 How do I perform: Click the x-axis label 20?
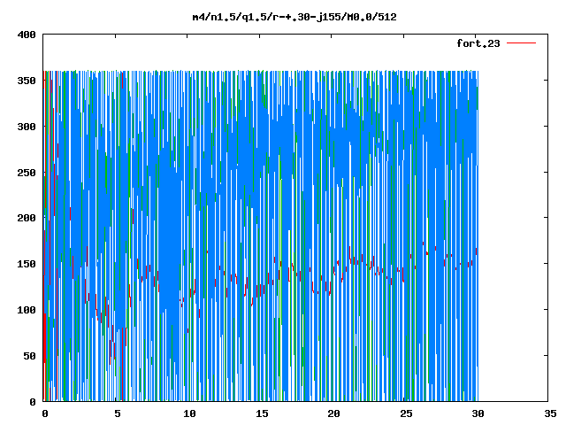coord(333,413)
